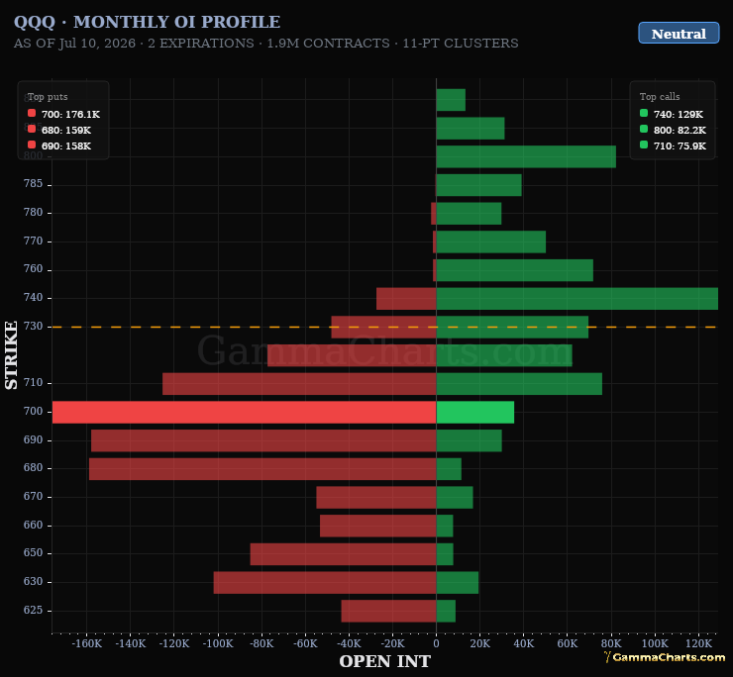
Task: Click the 'OPEN INT' x-axis title
Action: 384,661
